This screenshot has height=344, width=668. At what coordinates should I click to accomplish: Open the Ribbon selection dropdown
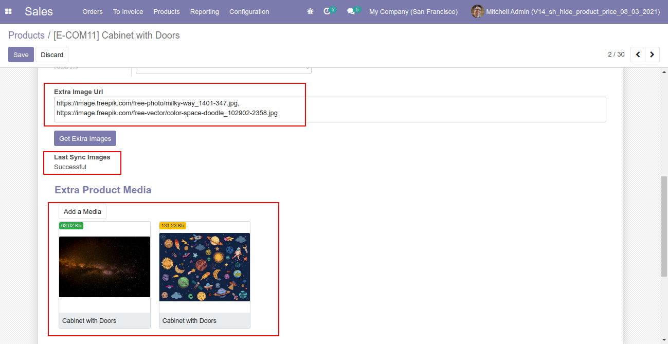[x=223, y=70]
